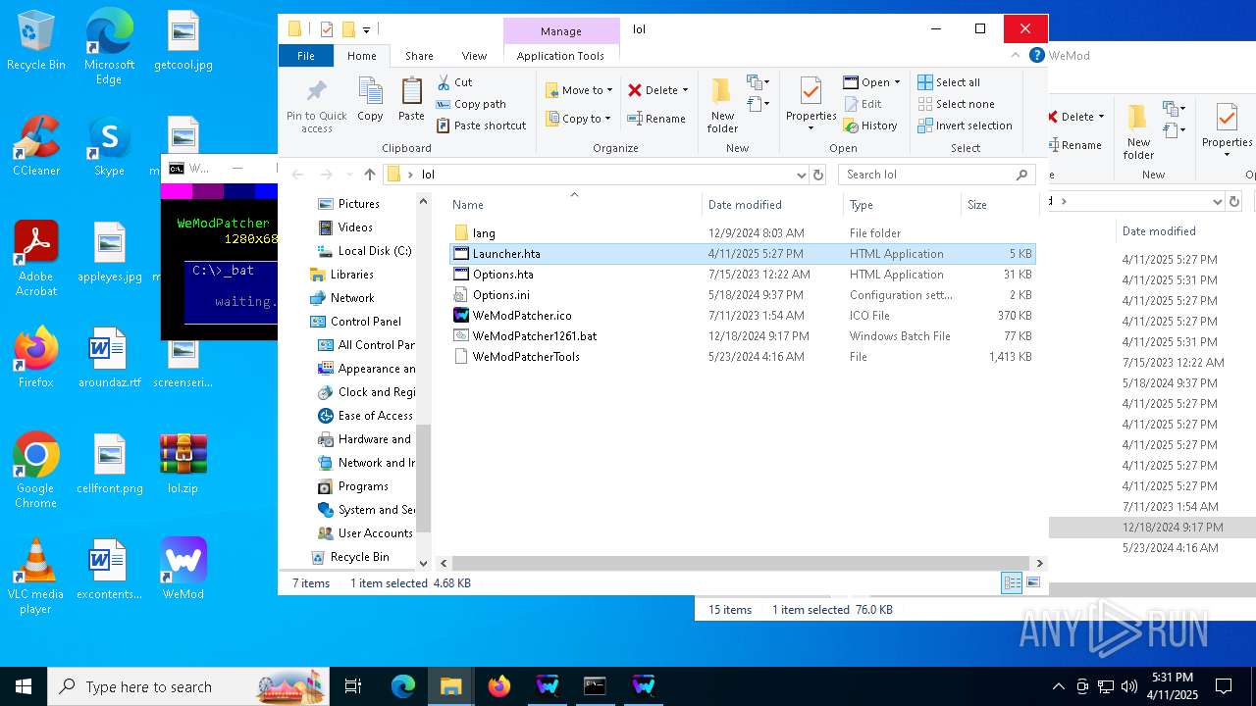This screenshot has width=1256, height=706.
Task: Switch to the Share tab
Action: pyautogui.click(x=419, y=56)
